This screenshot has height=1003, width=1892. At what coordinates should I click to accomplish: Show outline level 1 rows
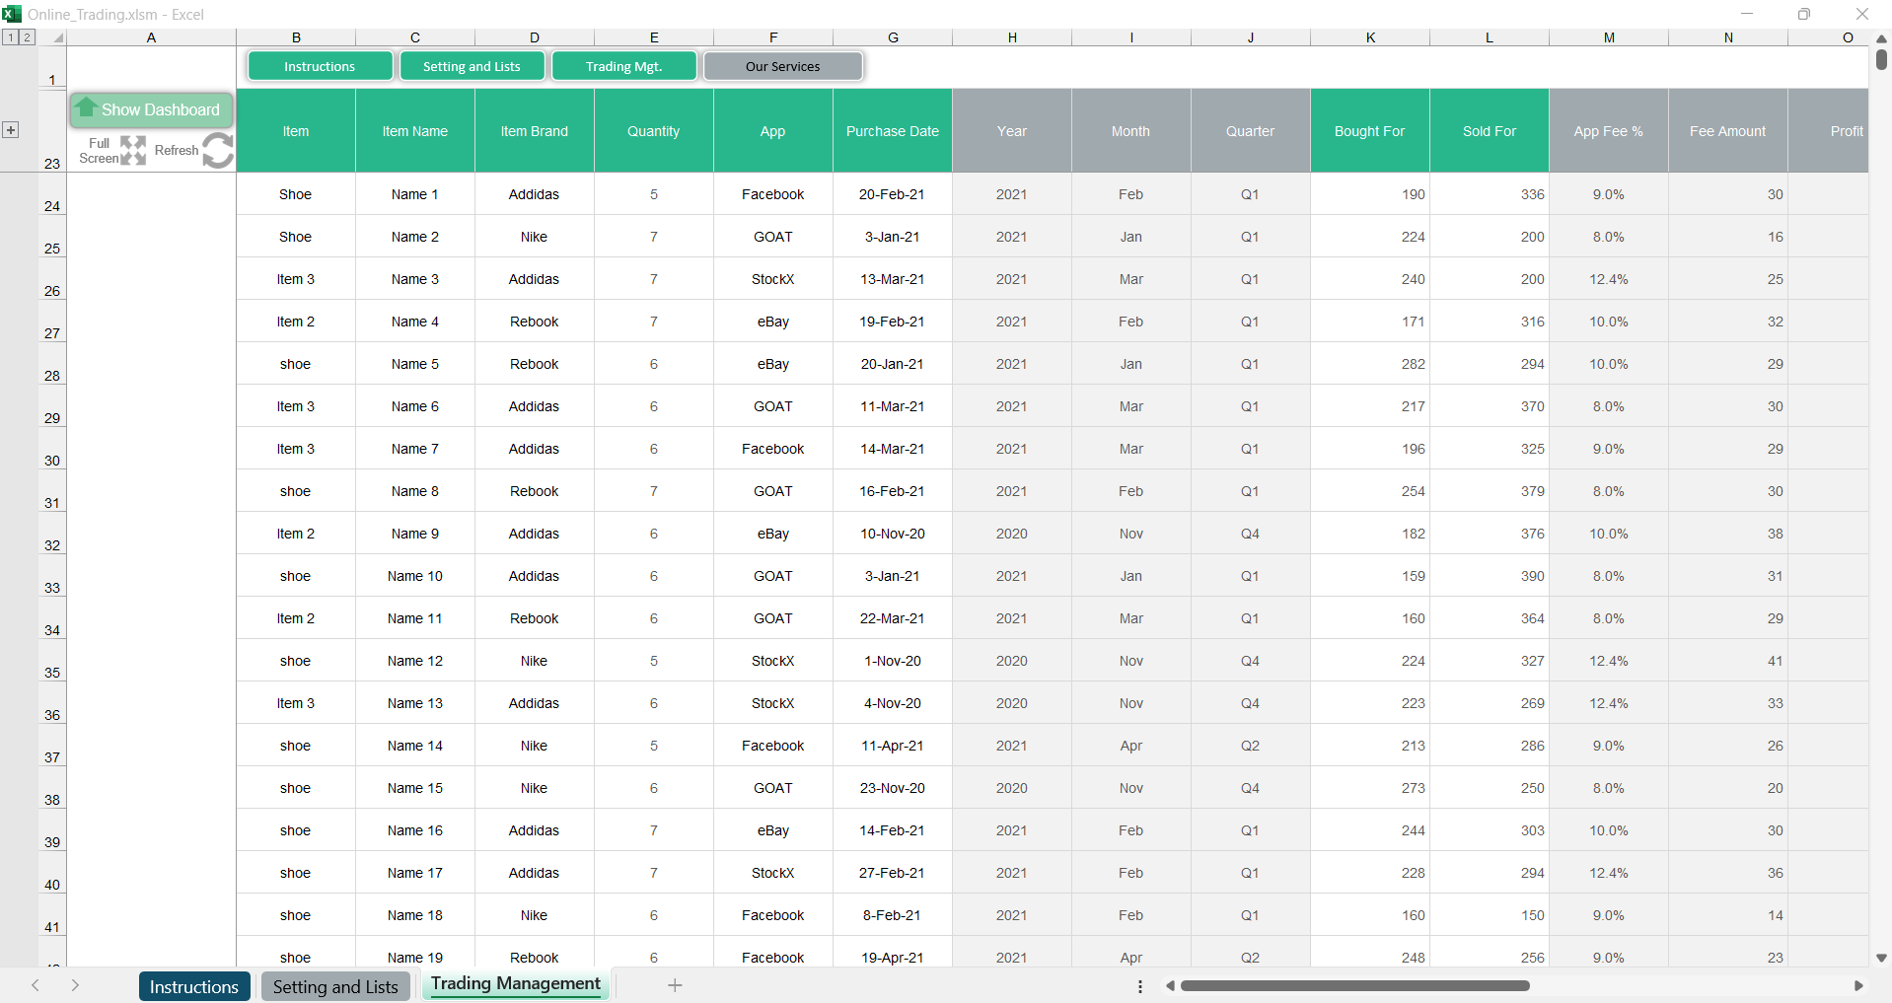(x=11, y=37)
